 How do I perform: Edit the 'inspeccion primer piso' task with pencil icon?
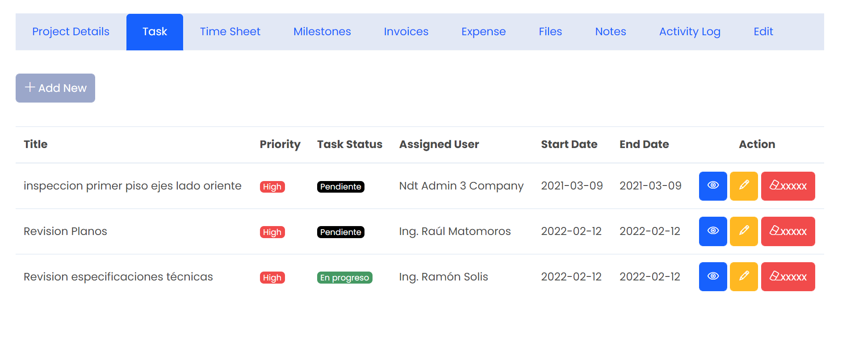743,186
